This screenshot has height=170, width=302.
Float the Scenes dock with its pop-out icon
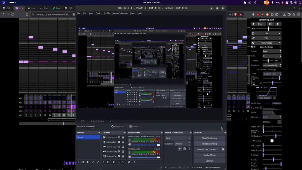[99, 133]
